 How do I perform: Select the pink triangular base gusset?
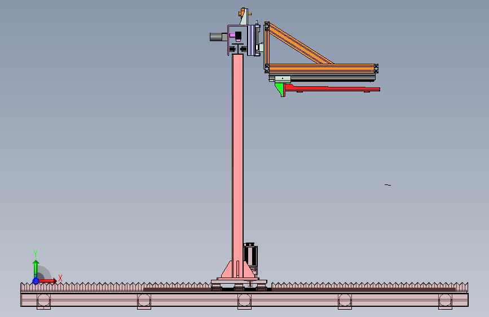pos(228,270)
